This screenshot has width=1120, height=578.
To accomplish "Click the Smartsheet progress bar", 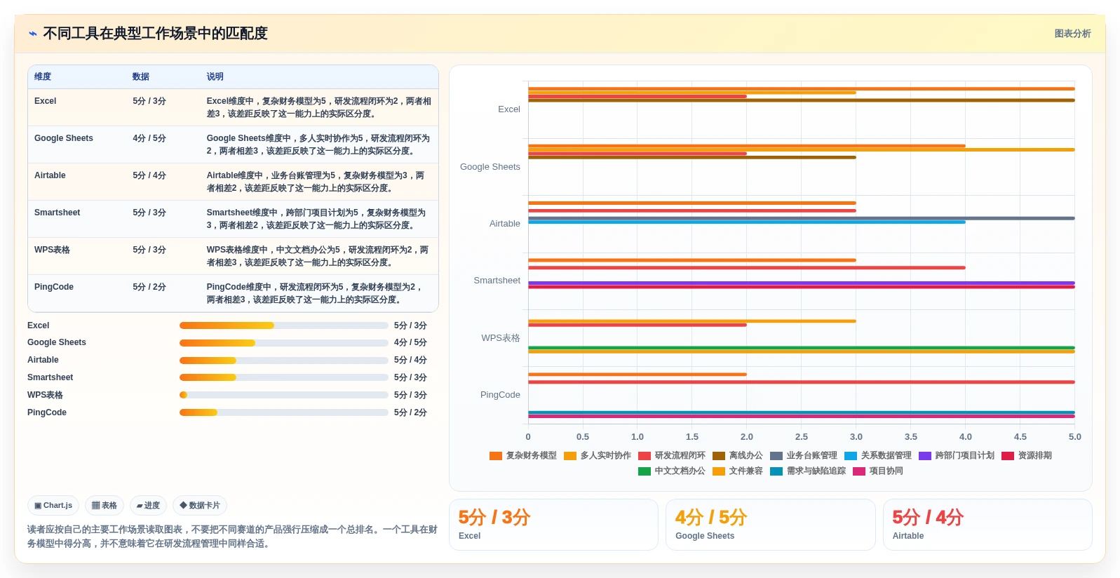I will point(283,377).
